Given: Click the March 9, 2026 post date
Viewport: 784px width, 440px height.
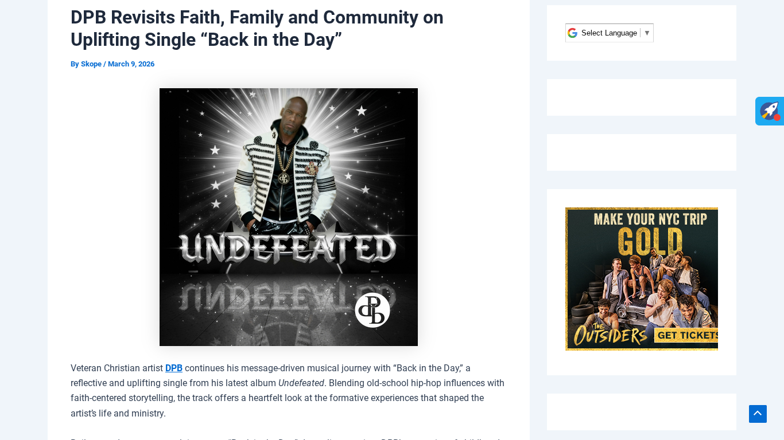Looking at the screenshot, I should point(131,64).
